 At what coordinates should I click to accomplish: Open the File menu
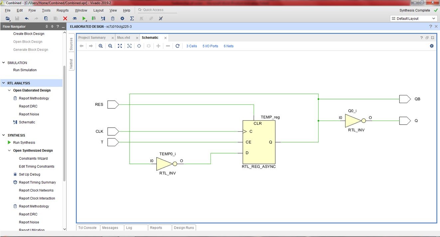[8, 10]
